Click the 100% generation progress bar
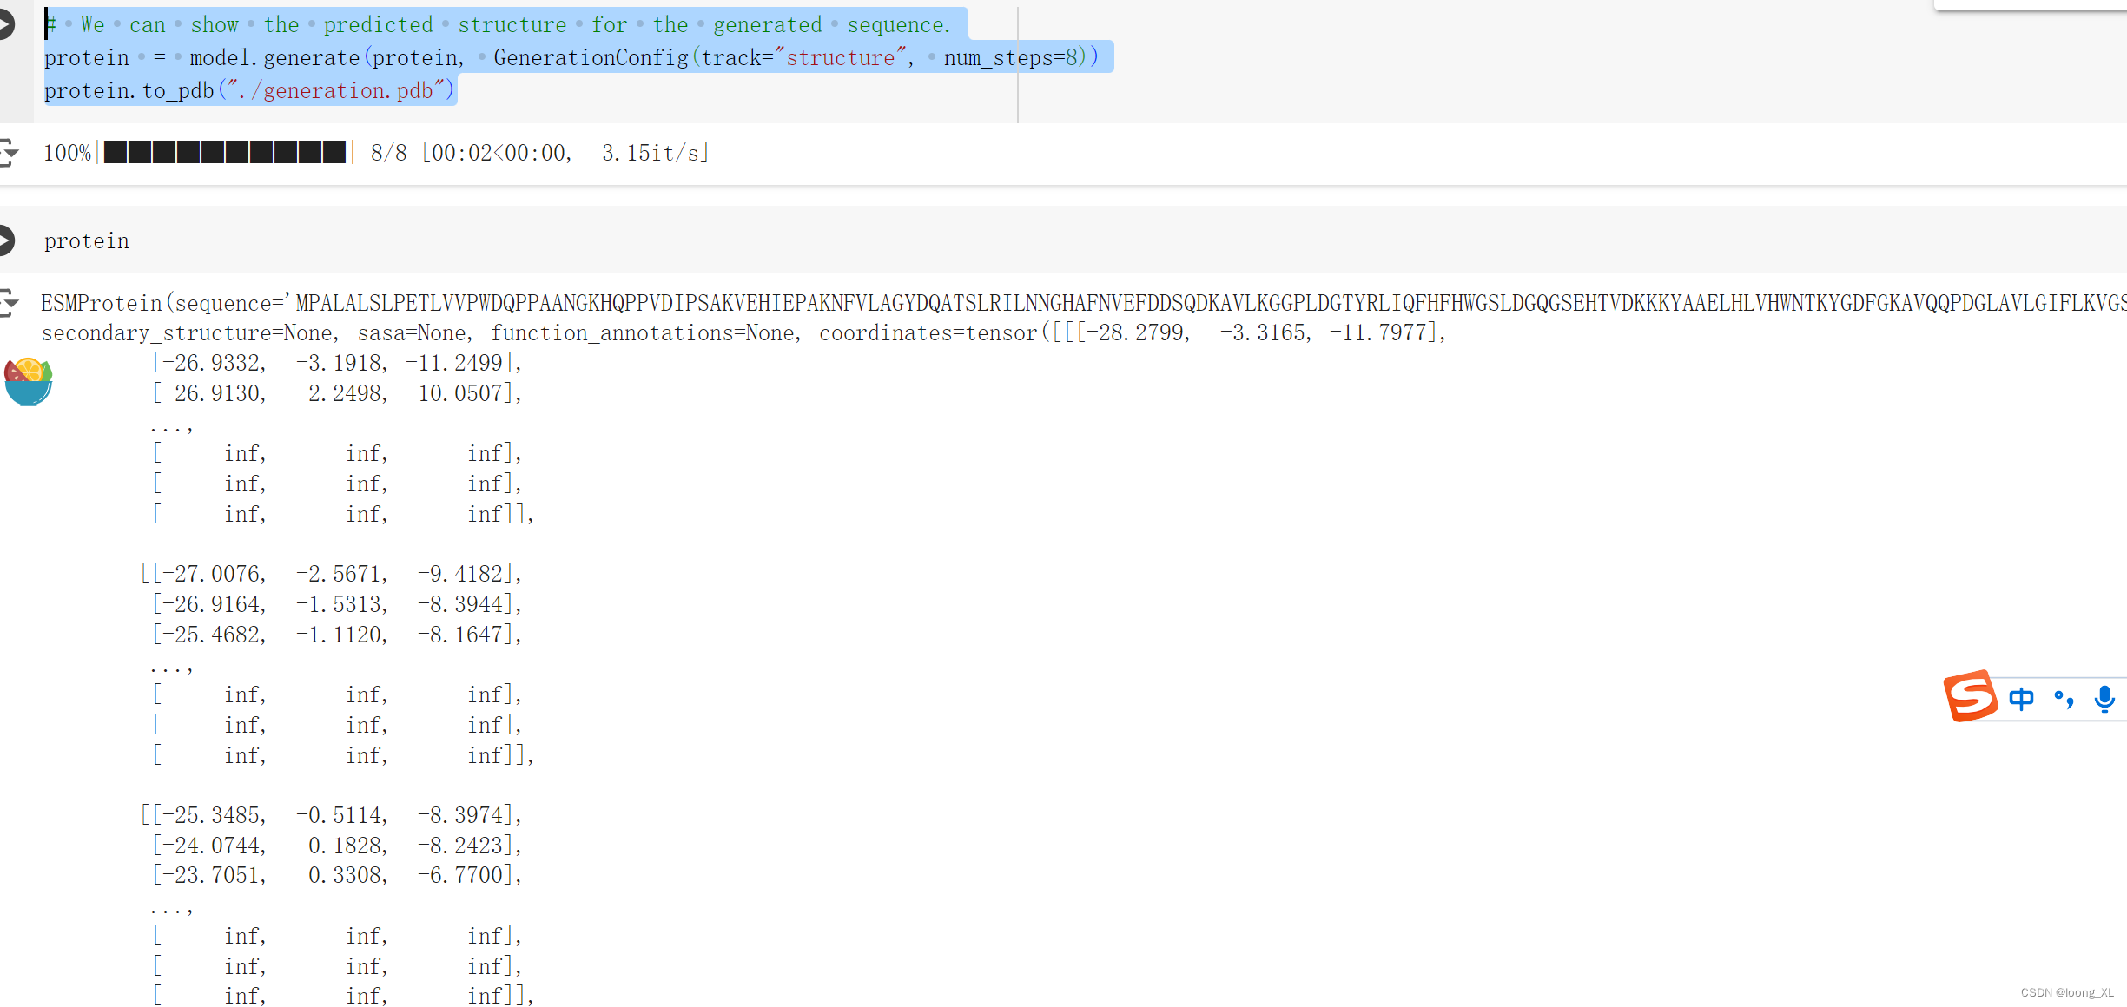2127x1007 pixels. [225, 153]
